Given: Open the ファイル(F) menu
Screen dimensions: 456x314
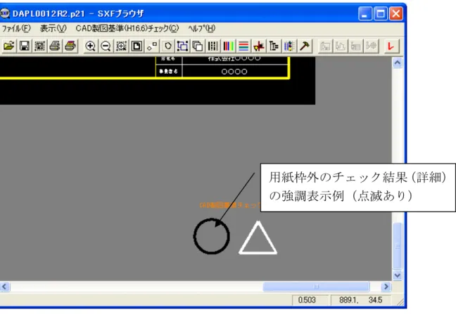Looking at the screenshot, I should click(16, 28).
